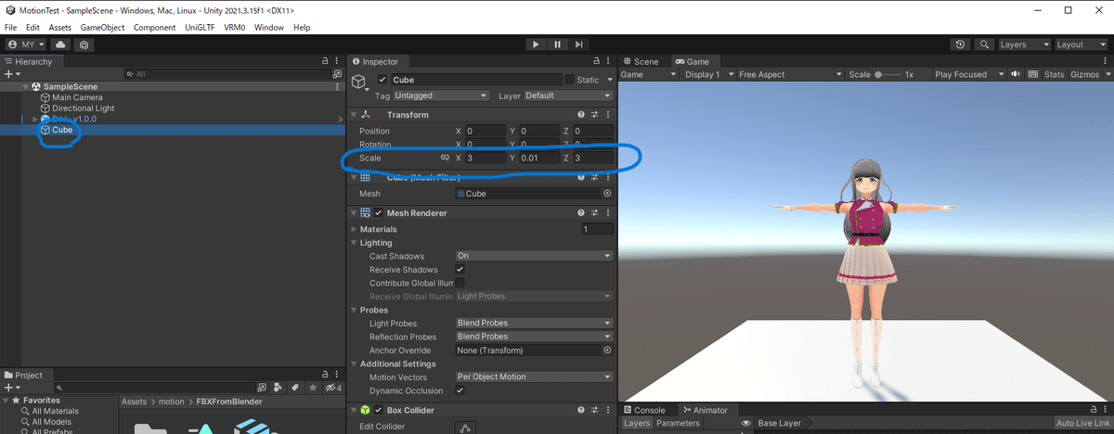Open the Layers dropdown in toolbar
Image resolution: width=1114 pixels, height=434 pixels.
(1024, 45)
